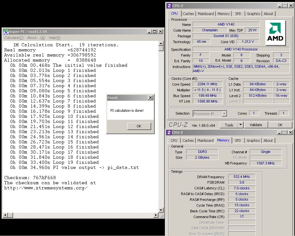The height and width of the screenshot is (236, 295).
Task: Click the CAS# Latency value 7.0 clocks
Action: (x=242, y=188)
